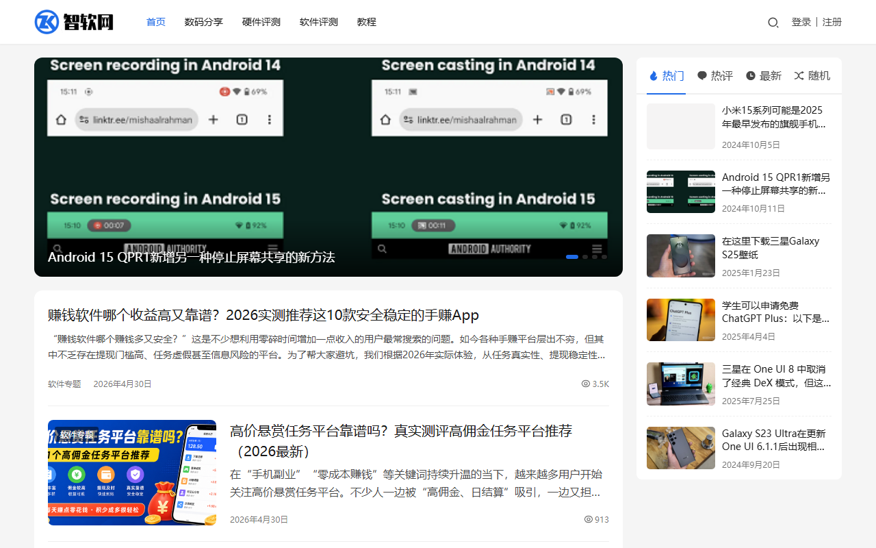Open sidebar item 小米15系列可能是2025
876x548 pixels.
pos(773,117)
